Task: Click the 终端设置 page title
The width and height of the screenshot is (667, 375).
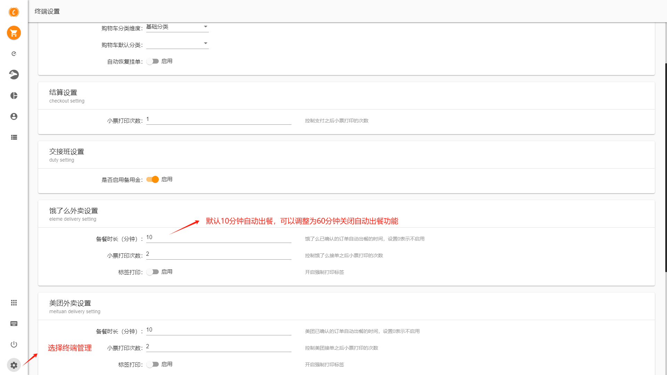Action: click(47, 11)
